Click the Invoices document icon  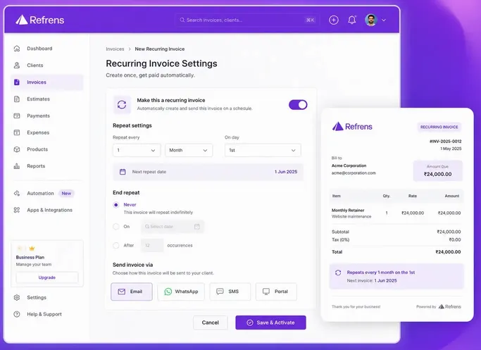point(17,82)
